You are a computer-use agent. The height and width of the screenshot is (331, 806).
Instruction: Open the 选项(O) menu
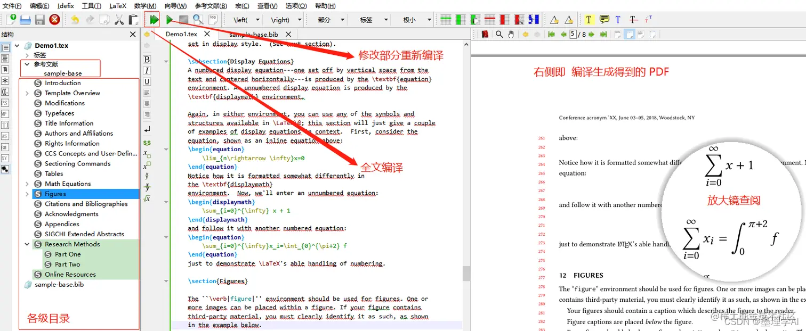coord(296,6)
